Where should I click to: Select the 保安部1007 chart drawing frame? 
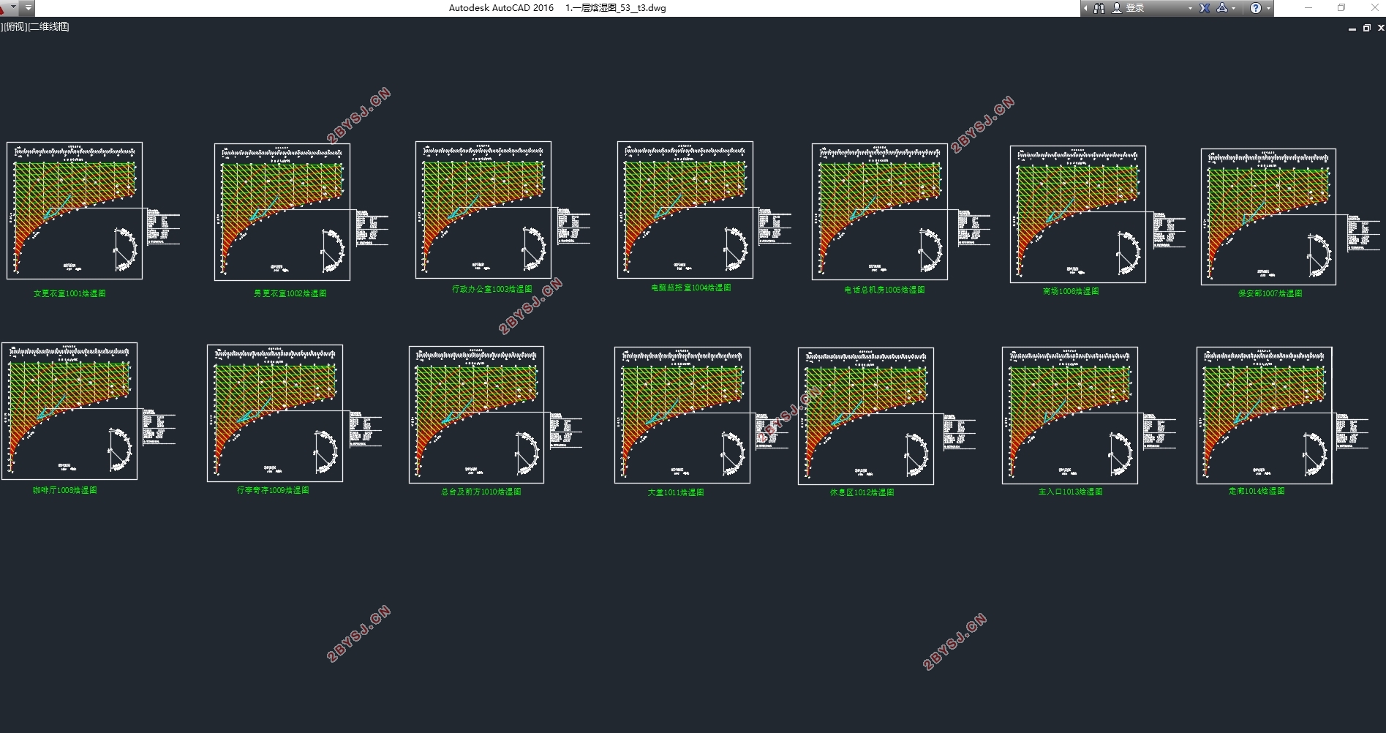tap(1269, 217)
